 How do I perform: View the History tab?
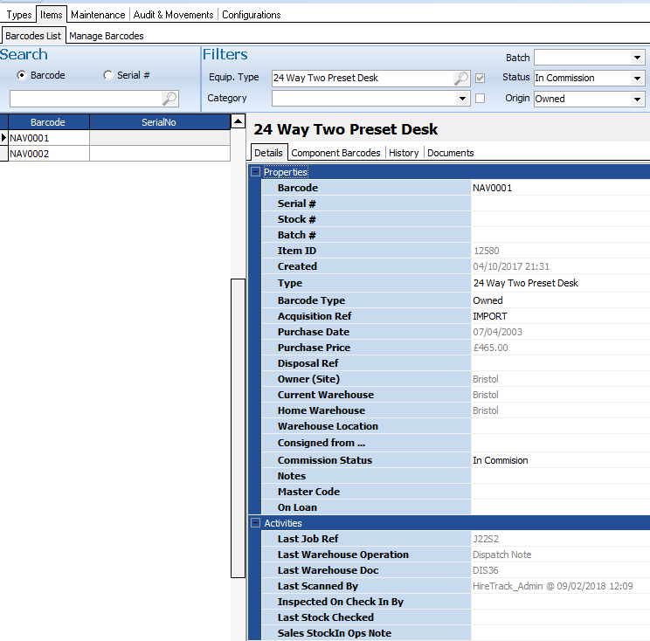click(x=404, y=153)
